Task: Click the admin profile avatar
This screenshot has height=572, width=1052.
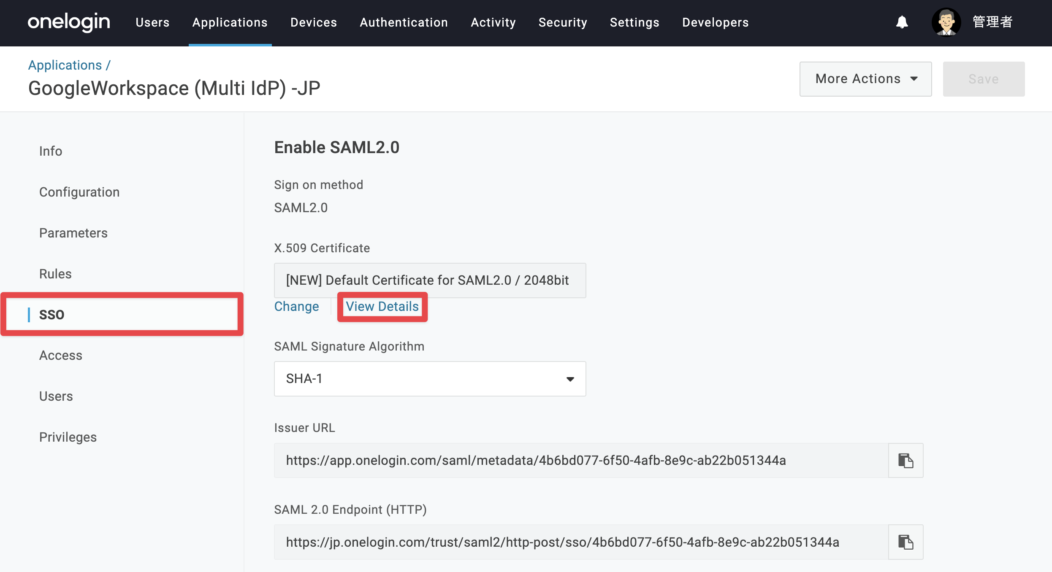Action: [x=946, y=22]
